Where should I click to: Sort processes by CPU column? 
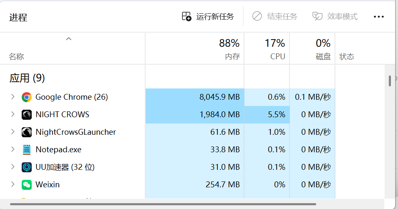pos(267,49)
